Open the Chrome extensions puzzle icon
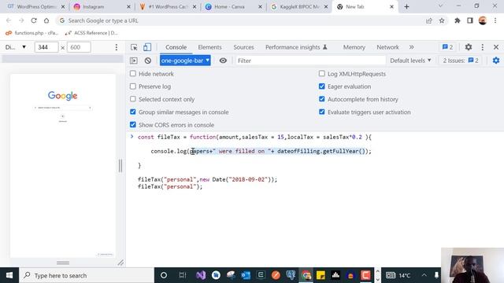 tap(457, 20)
